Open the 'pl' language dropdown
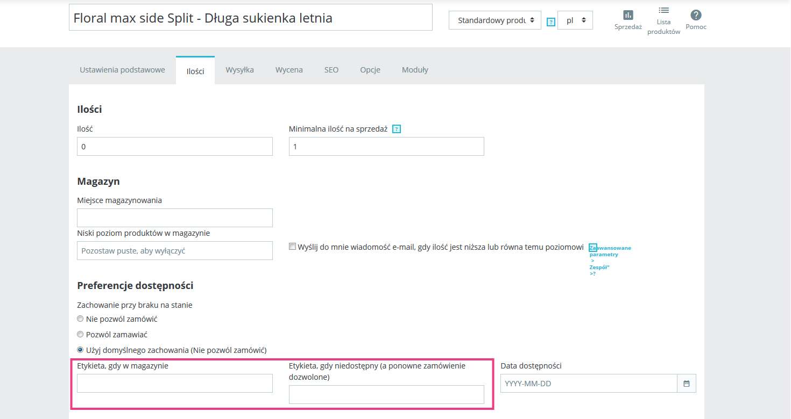Image resolution: width=791 pixels, height=419 pixels. (575, 20)
